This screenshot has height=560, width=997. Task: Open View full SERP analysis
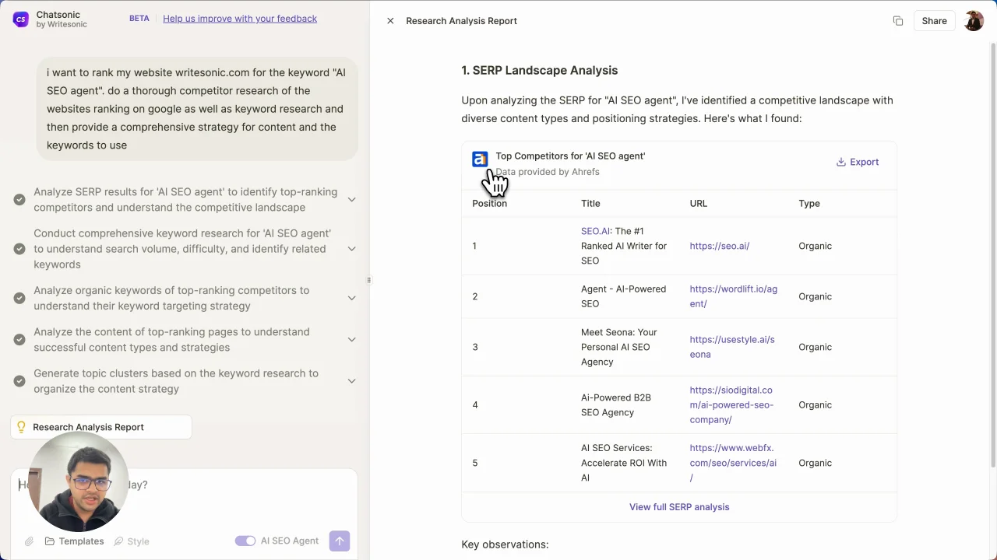pos(679,507)
